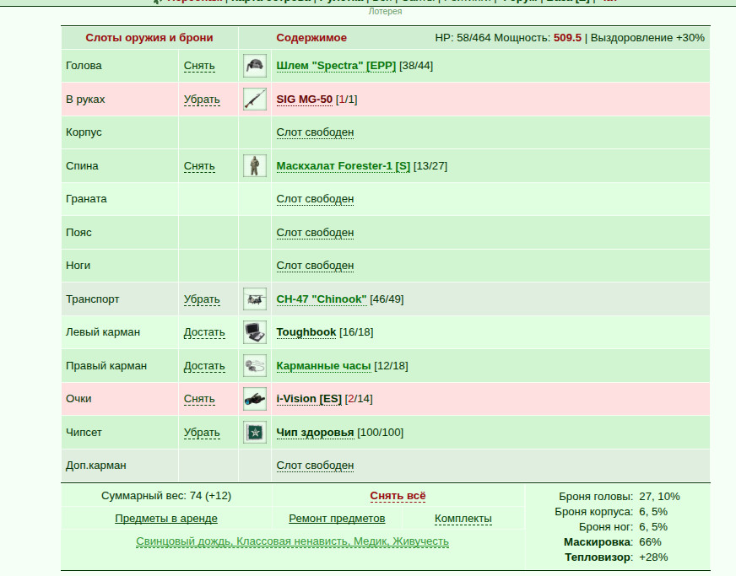
Task: Click the Содержимое column header
Action: tap(311, 37)
